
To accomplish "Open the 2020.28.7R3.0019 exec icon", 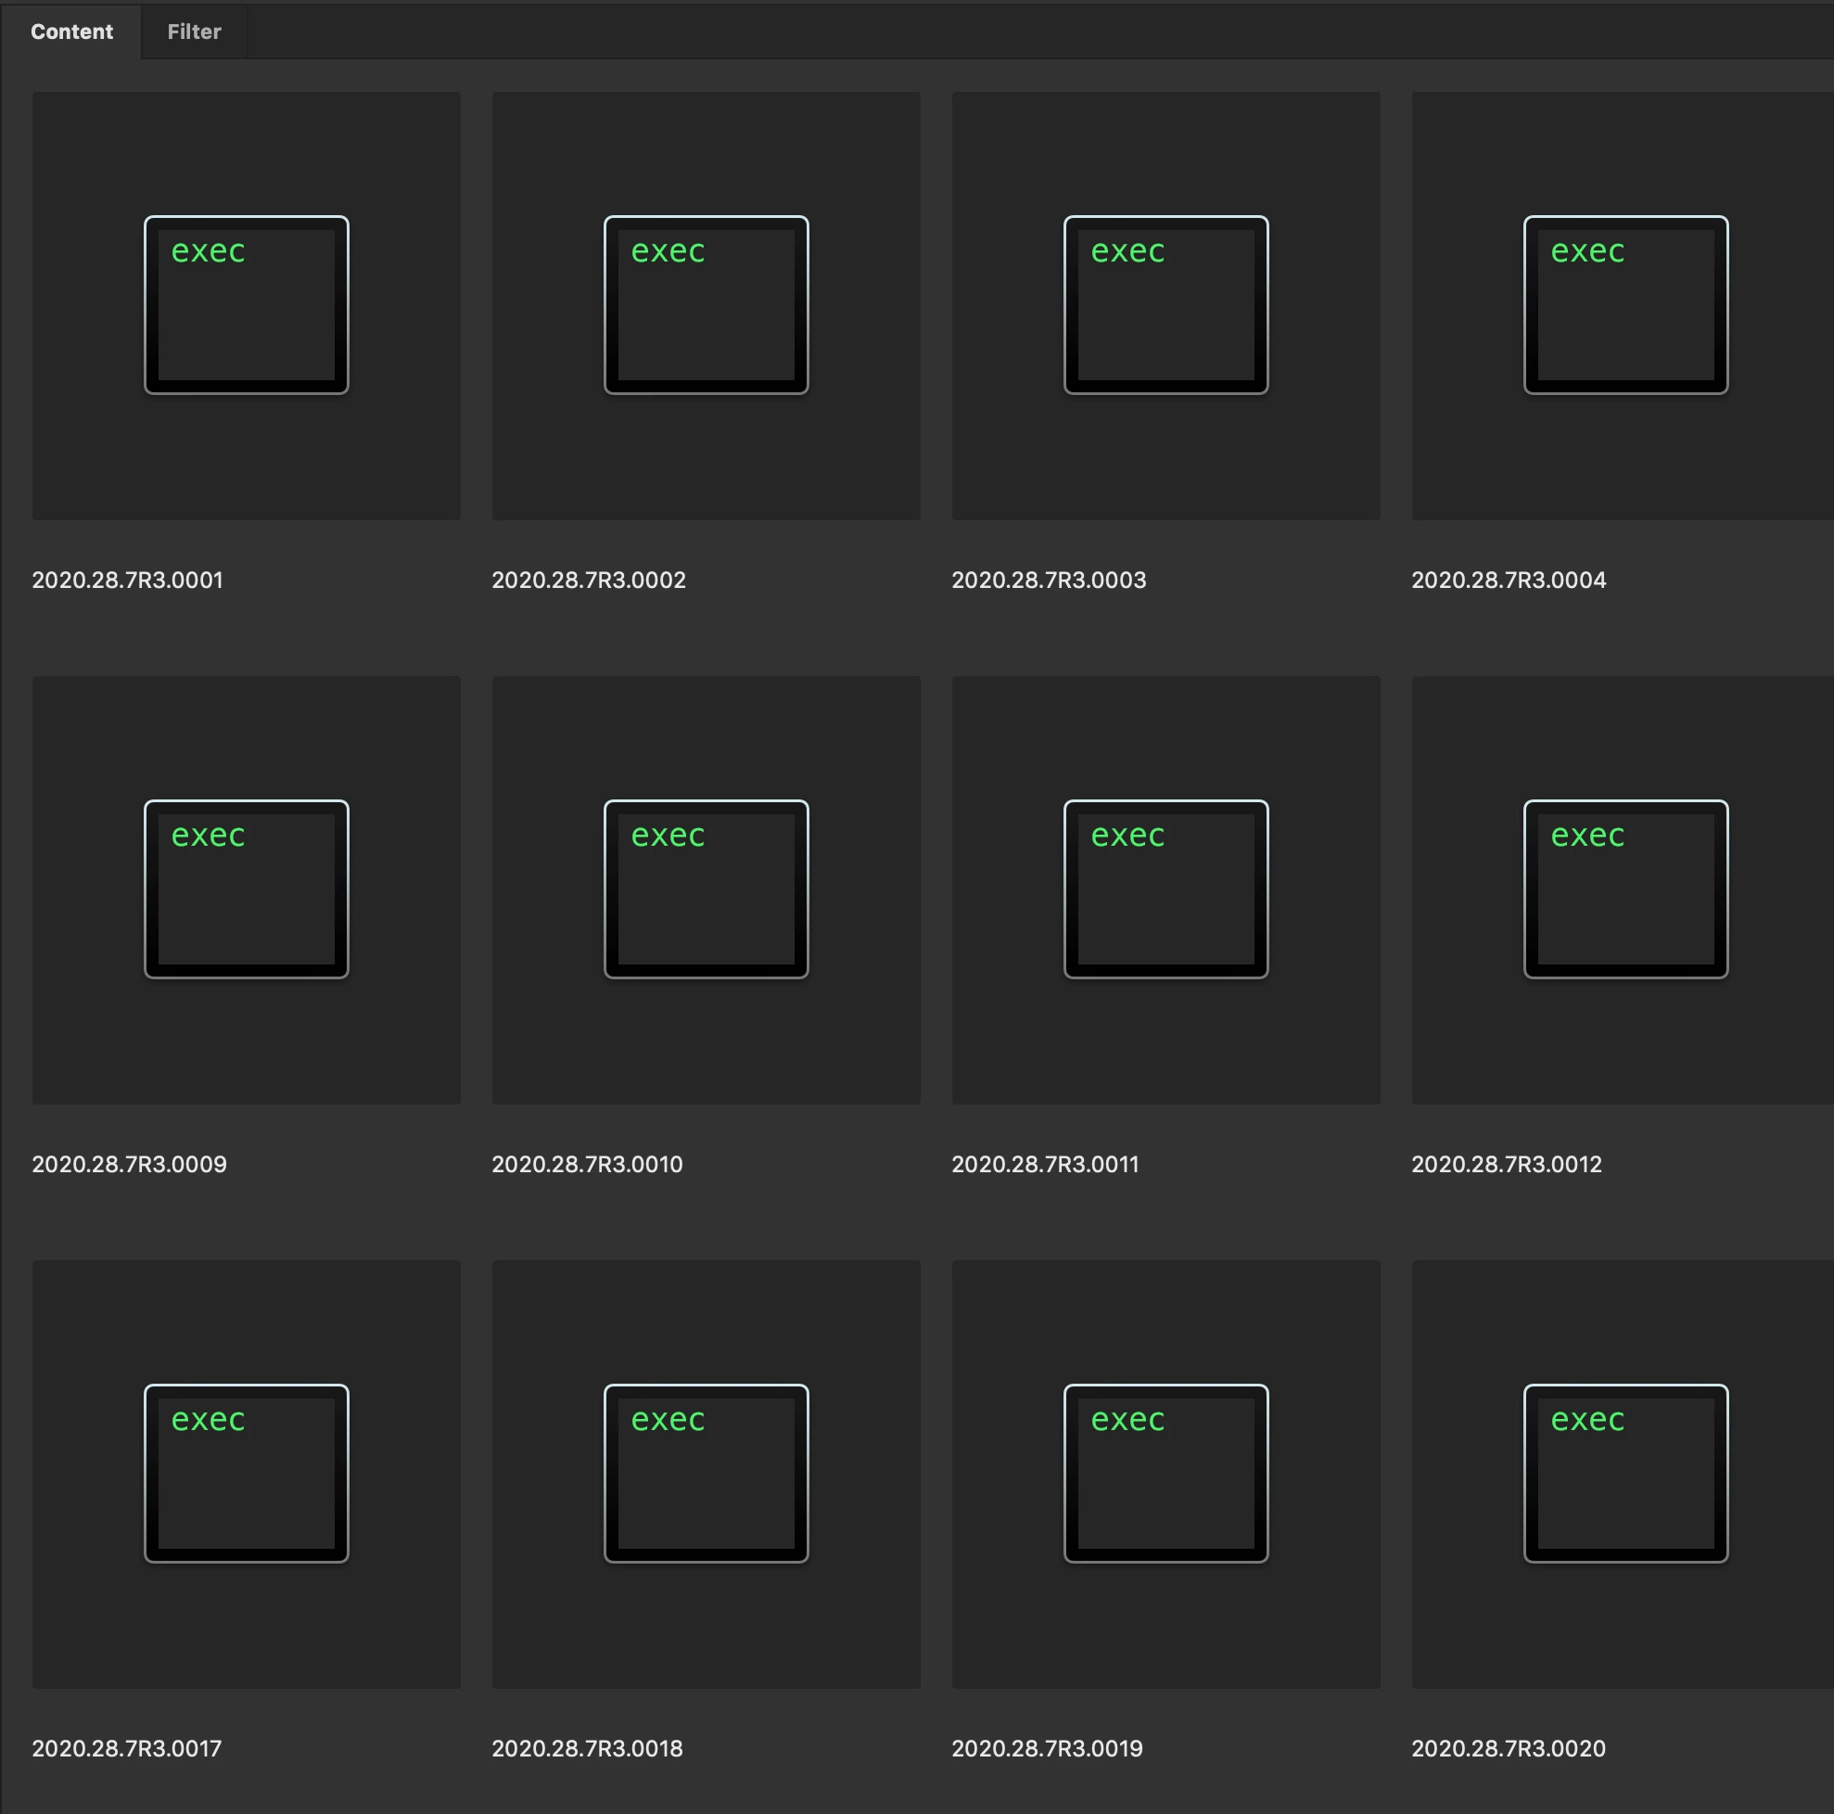I will point(1165,1473).
